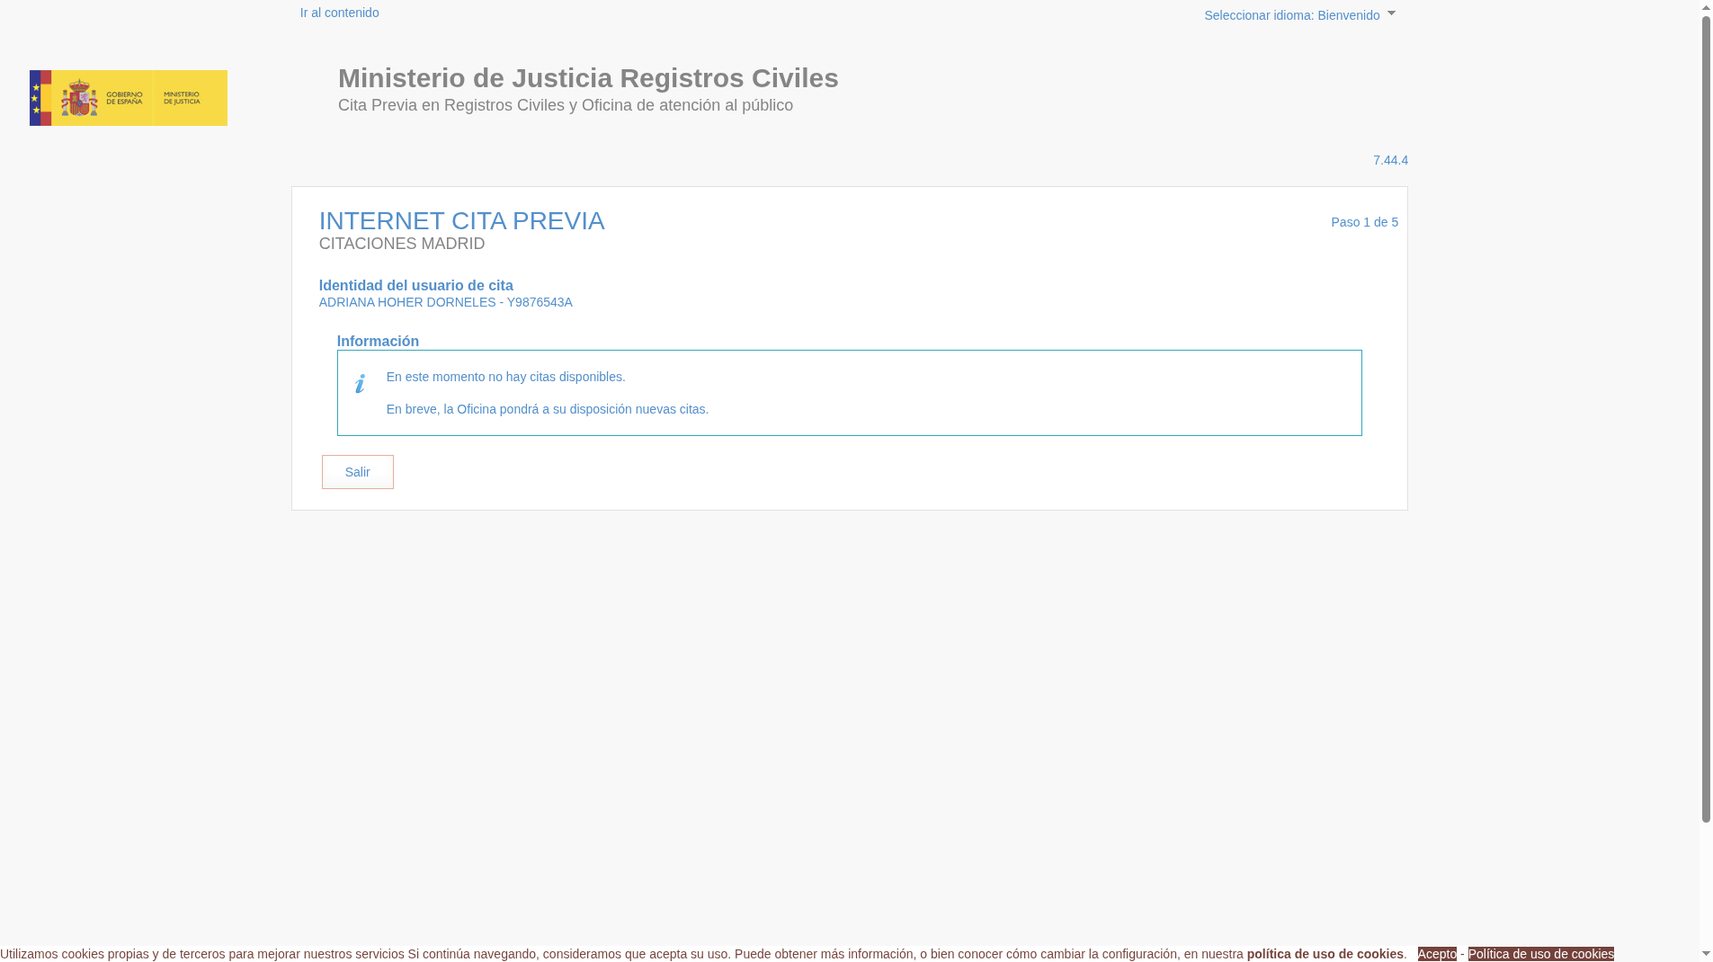Click 'En este momento no hay citas disponibles' message
The image size is (1713, 962).
(506, 377)
